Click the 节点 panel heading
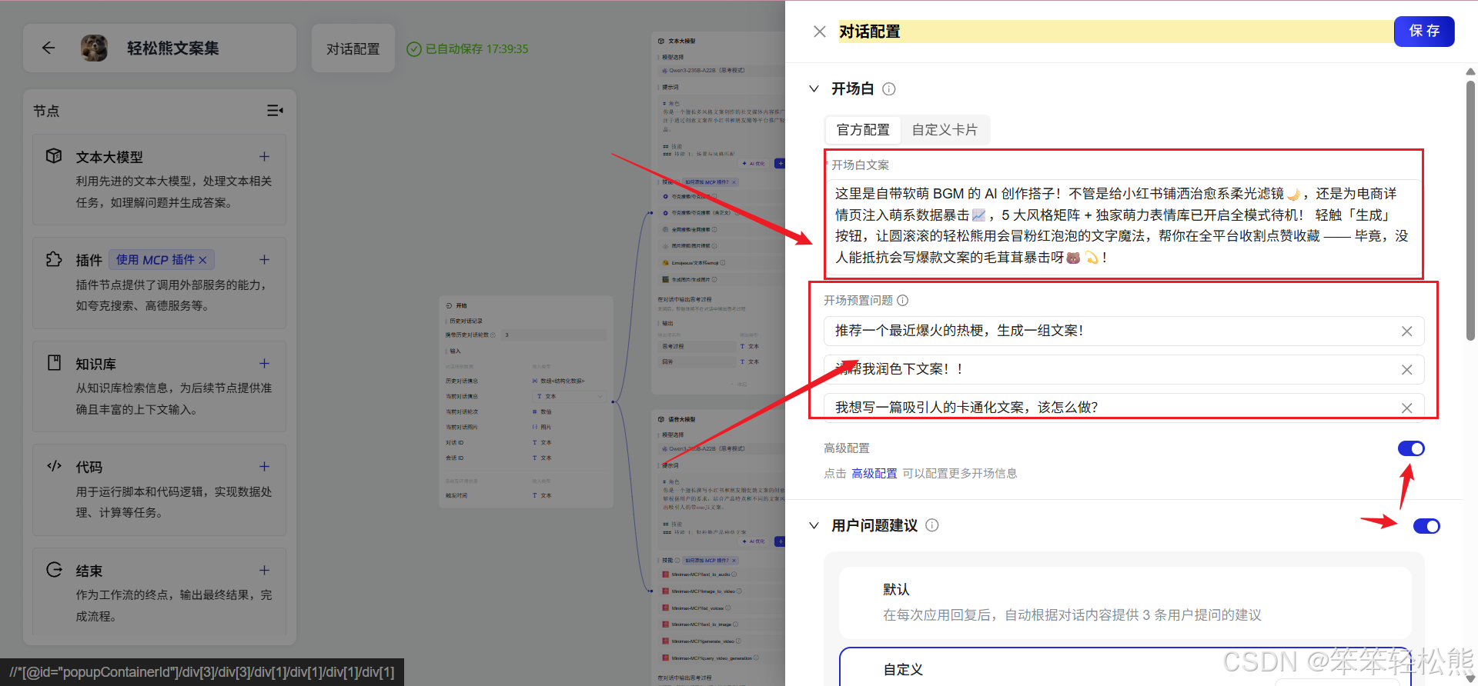The image size is (1478, 686). 46,111
